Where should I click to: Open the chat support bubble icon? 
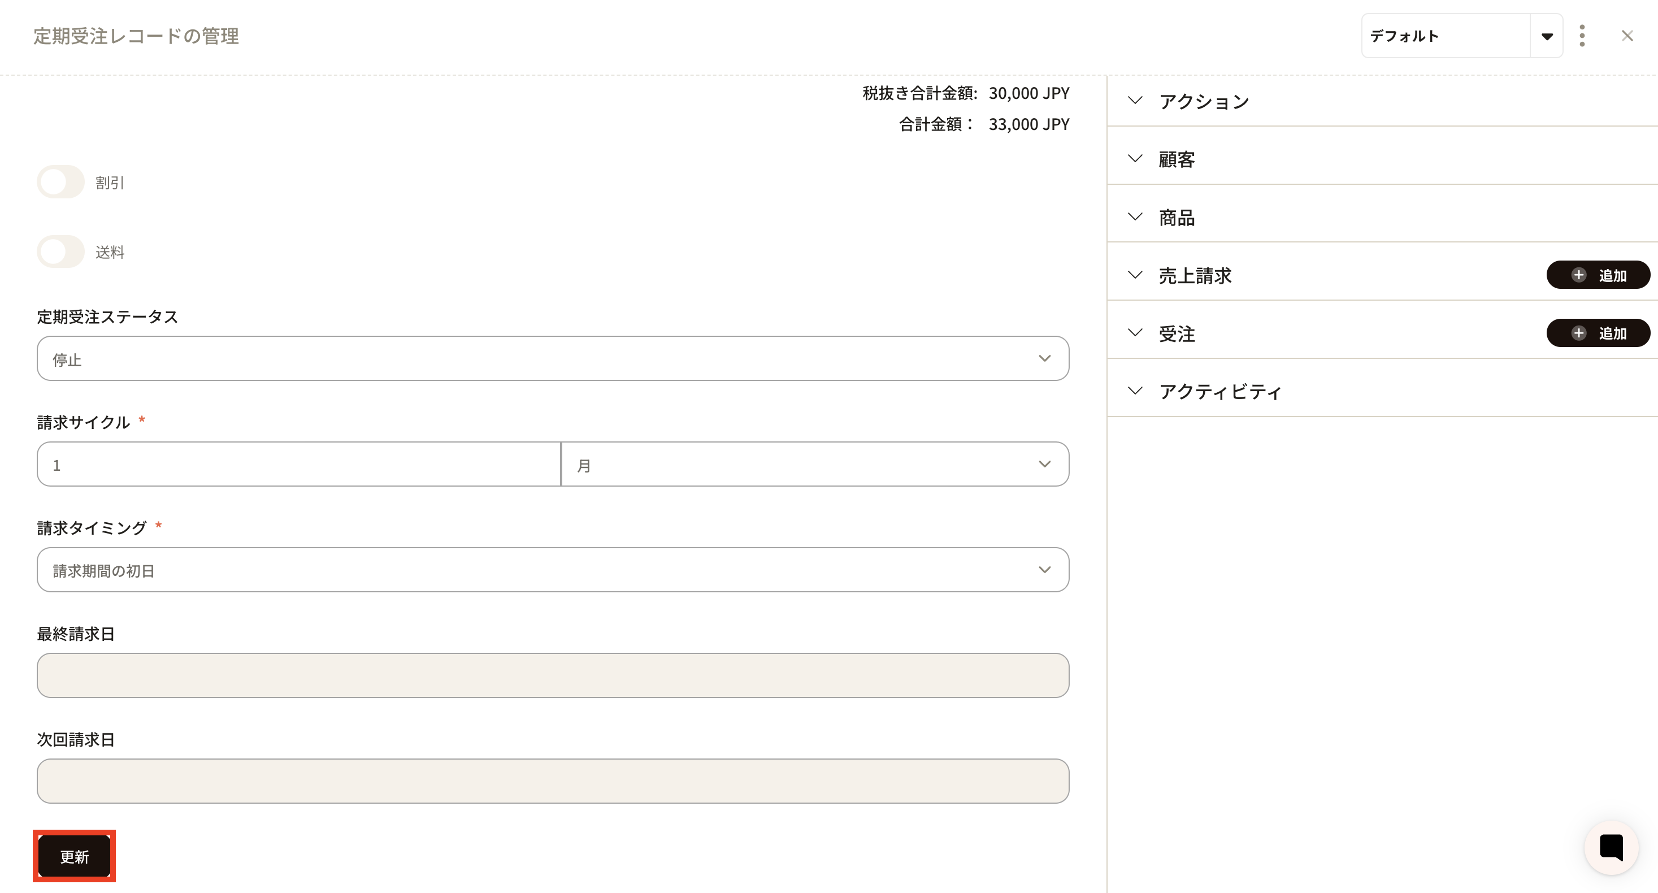1611,847
